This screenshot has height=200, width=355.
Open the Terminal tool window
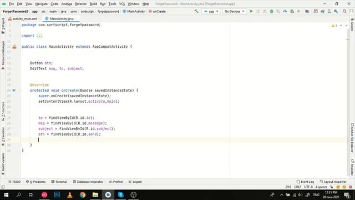click(x=59, y=182)
